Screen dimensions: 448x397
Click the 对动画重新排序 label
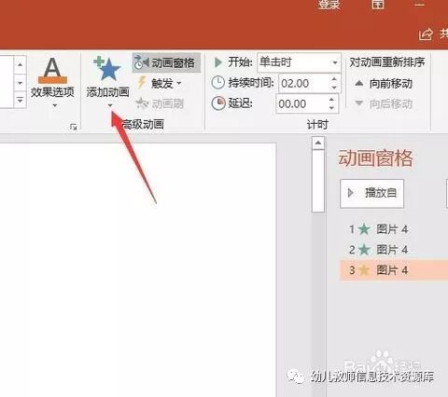pos(387,62)
